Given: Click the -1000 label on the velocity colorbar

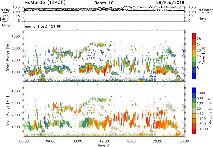Looking at the screenshot, I should point(202,129).
